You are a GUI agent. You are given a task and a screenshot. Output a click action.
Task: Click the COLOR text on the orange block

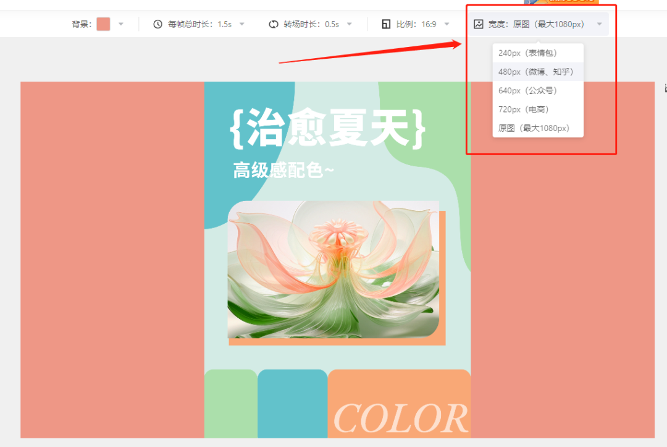coord(400,419)
